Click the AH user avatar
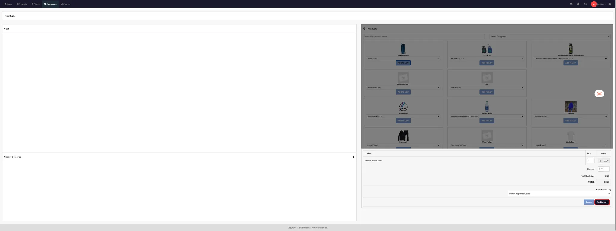 click(594, 4)
